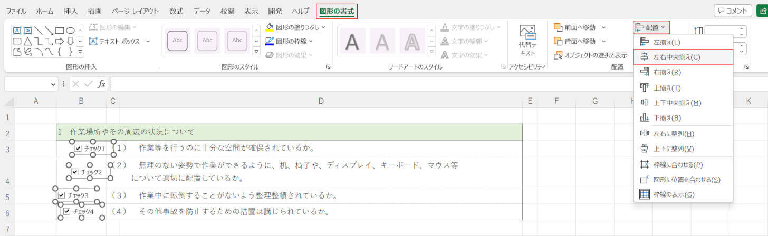Open the 図形の枠線 outline dropdown arrow
768x236 pixels.
(311, 41)
